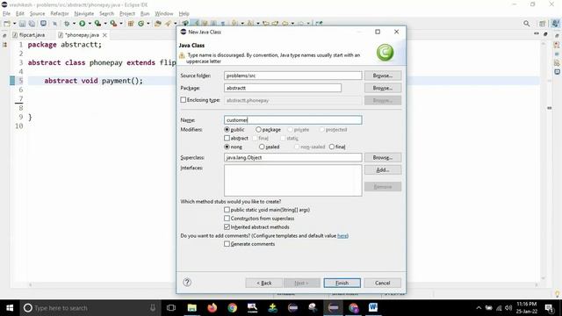The image size is (562, 316).
Task: Click the Back button in the dialog
Action: pos(263,283)
